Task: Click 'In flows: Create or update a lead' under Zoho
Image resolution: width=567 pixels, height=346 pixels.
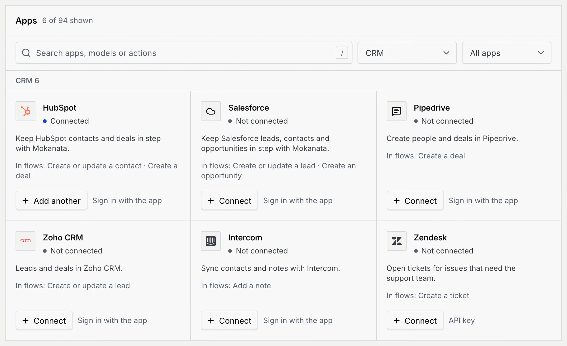Action: 73,286
